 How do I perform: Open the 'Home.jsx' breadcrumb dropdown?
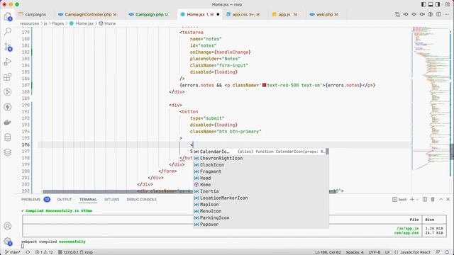pyautogui.click(x=82, y=23)
